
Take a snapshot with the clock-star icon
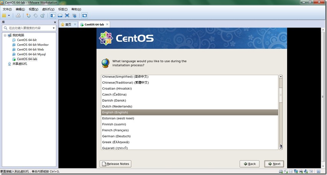[28, 15]
